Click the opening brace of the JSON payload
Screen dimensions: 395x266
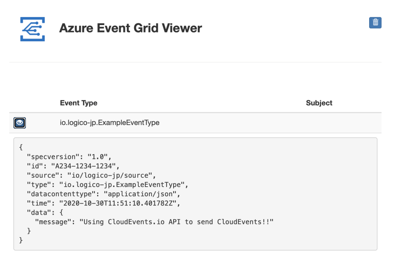[21, 148]
